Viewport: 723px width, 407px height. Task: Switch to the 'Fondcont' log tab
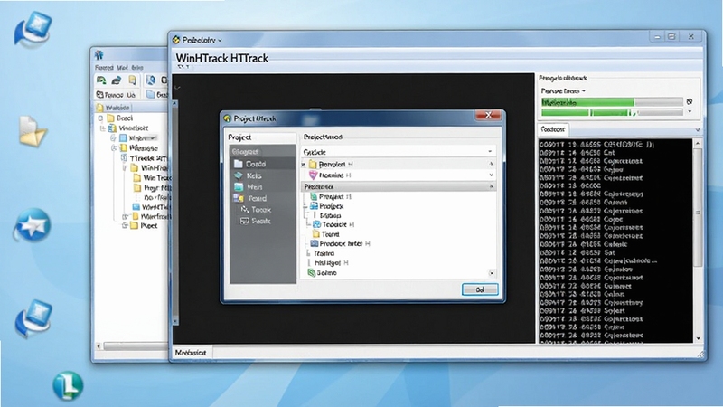pyautogui.click(x=553, y=129)
